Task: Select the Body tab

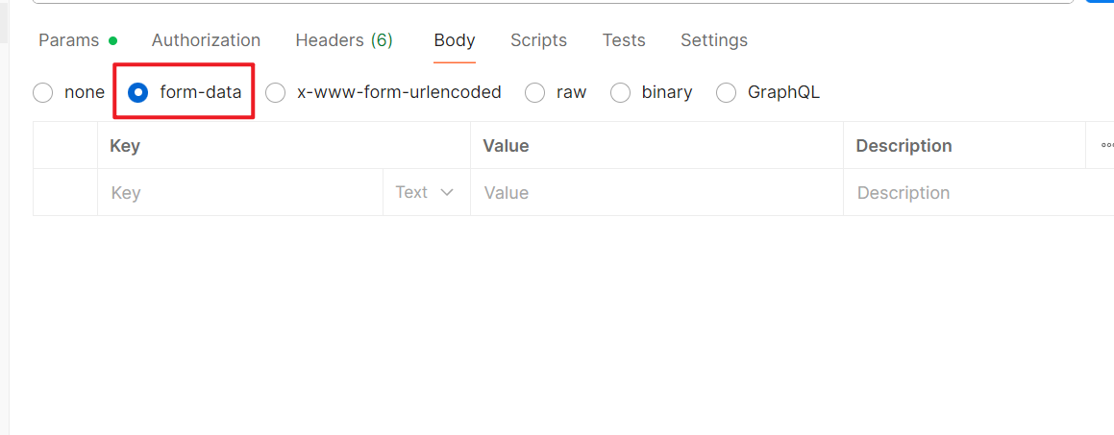Action: point(455,40)
